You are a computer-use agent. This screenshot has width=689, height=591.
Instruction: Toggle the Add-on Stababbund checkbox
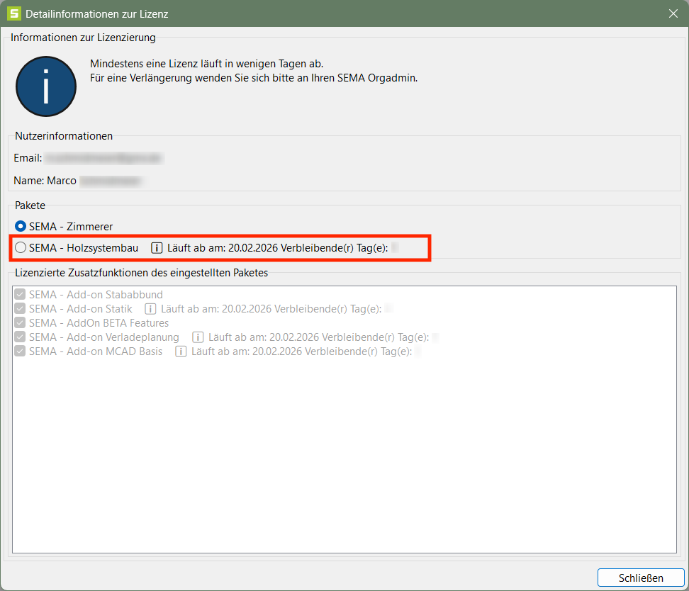pos(20,295)
